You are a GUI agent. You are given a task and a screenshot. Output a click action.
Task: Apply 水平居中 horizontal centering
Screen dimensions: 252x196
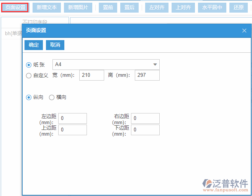tap(212, 7)
